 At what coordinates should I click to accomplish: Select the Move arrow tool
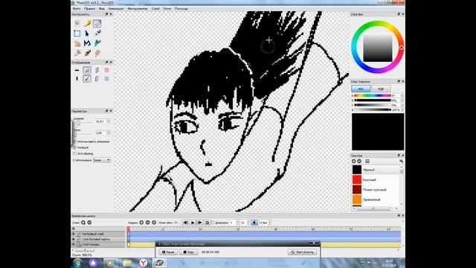[87, 33]
